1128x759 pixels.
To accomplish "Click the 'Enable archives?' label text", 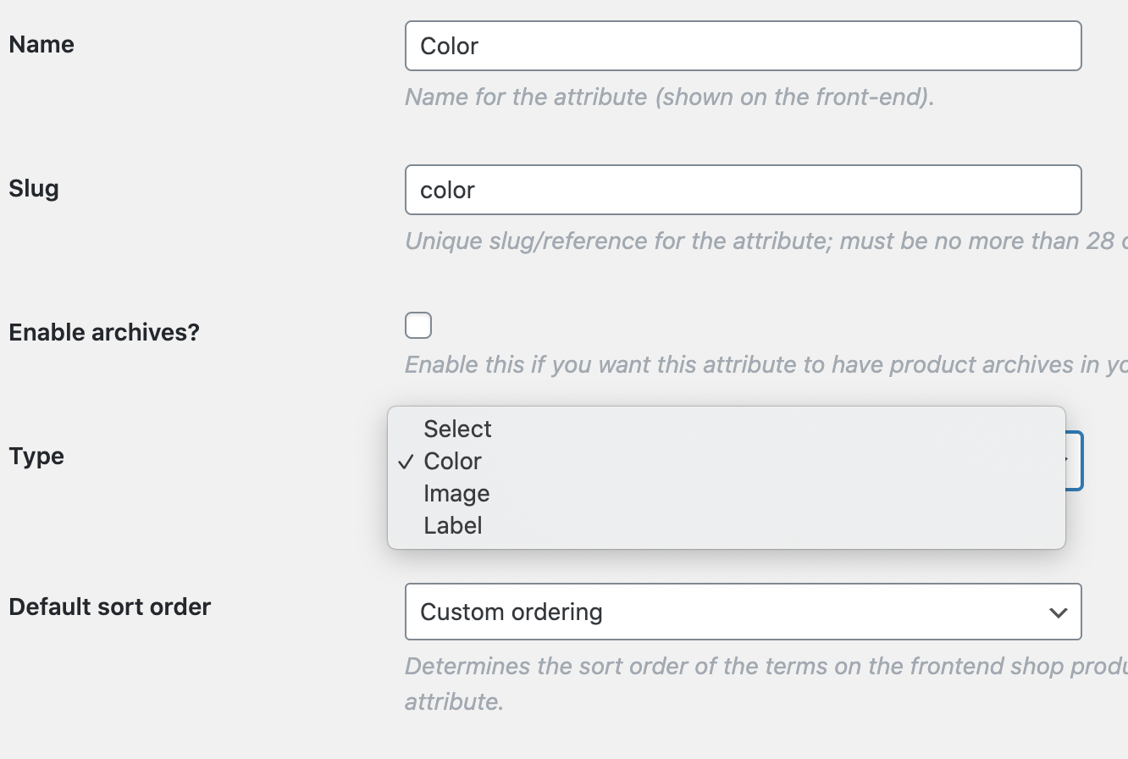I will point(104,332).
